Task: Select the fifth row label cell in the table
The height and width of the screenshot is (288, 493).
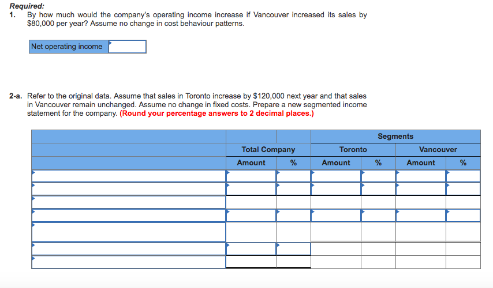Action: coord(129,232)
